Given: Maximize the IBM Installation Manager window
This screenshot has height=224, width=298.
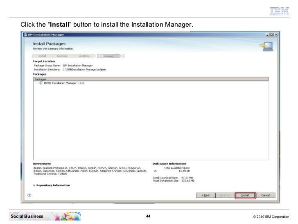Looking at the screenshot, I should (272, 34).
